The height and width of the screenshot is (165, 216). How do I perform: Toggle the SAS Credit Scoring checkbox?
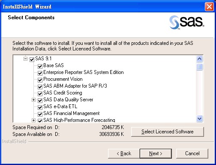40,94
